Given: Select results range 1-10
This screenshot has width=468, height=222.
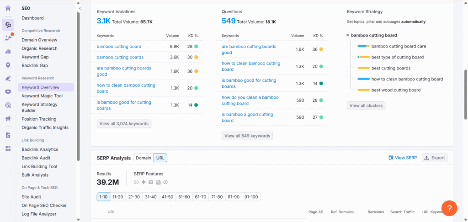Looking at the screenshot, I should click(x=103, y=197).
